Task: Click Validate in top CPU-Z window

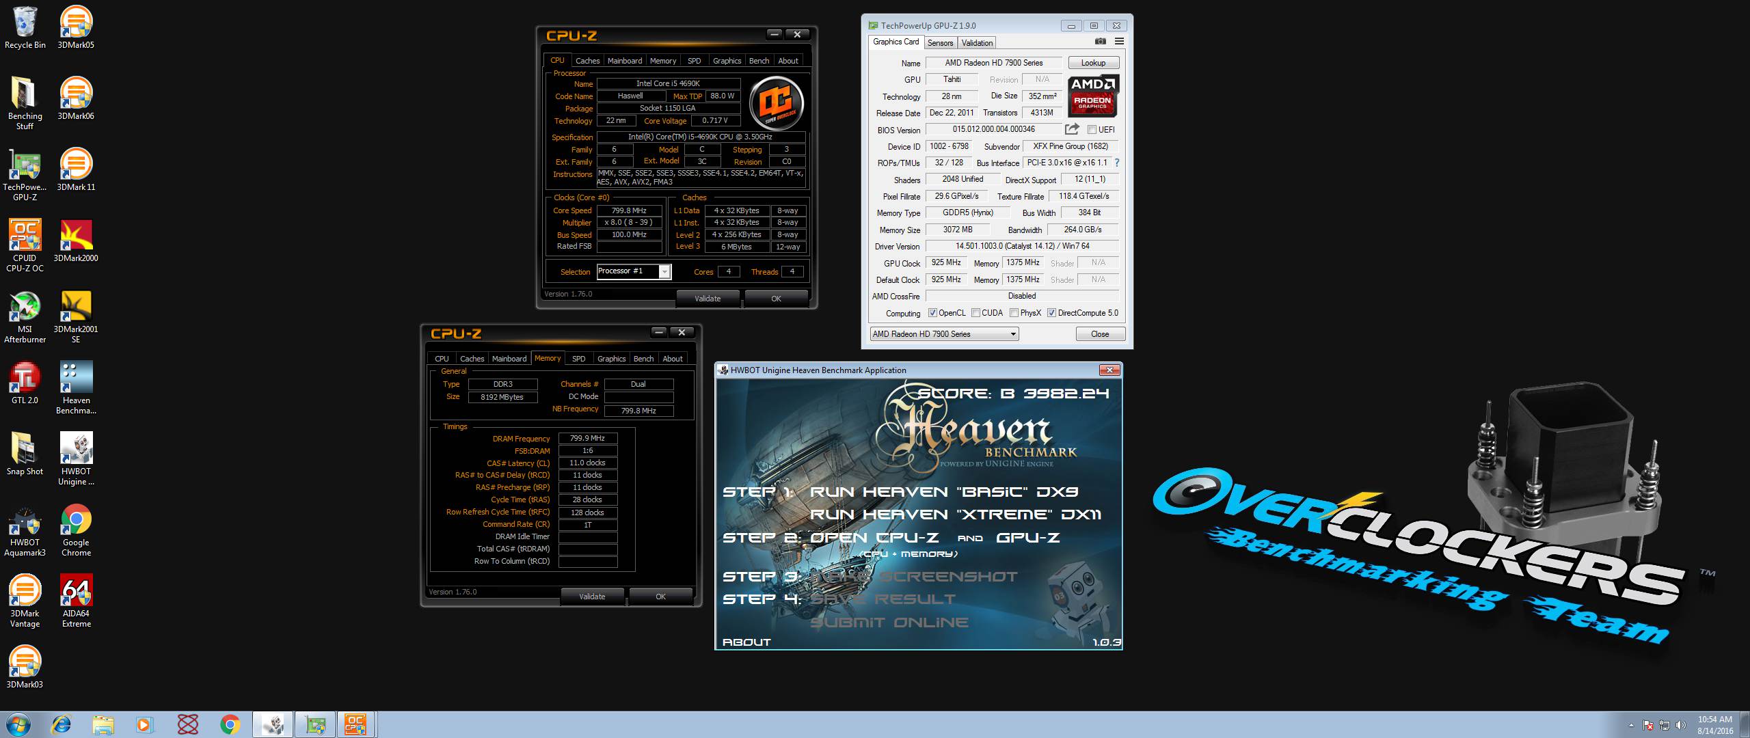Action: pyautogui.click(x=708, y=299)
